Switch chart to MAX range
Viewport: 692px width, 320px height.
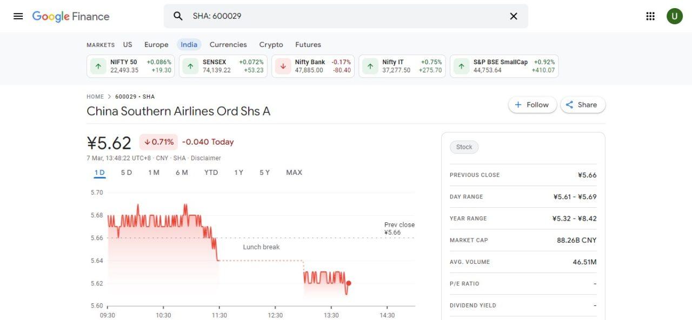tap(294, 173)
